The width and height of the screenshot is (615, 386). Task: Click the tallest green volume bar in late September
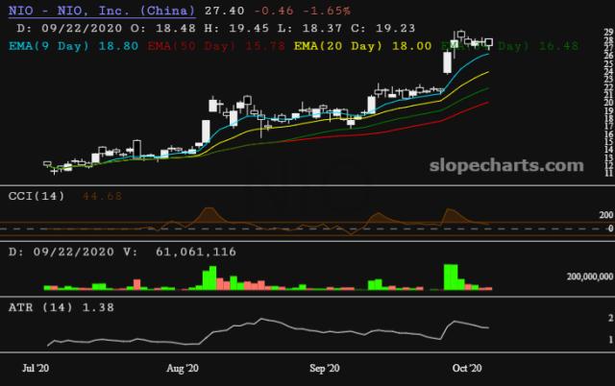point(449,277)
